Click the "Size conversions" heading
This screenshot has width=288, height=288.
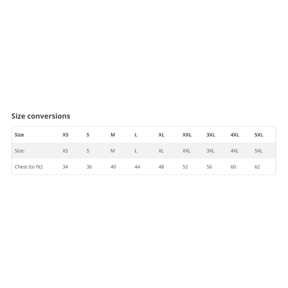coord(41,116)
